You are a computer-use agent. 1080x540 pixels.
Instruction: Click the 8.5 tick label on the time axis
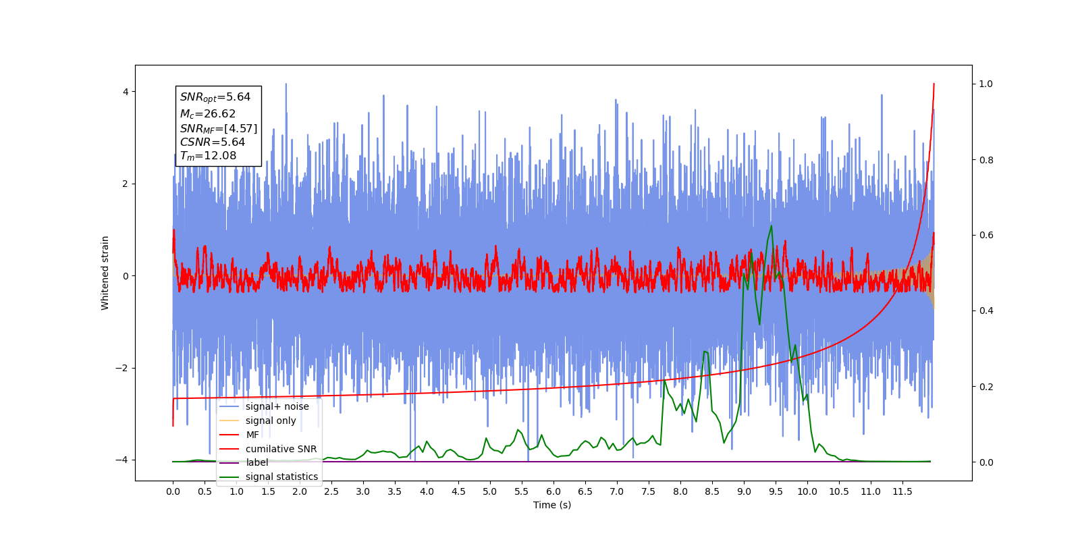[712, 491]
